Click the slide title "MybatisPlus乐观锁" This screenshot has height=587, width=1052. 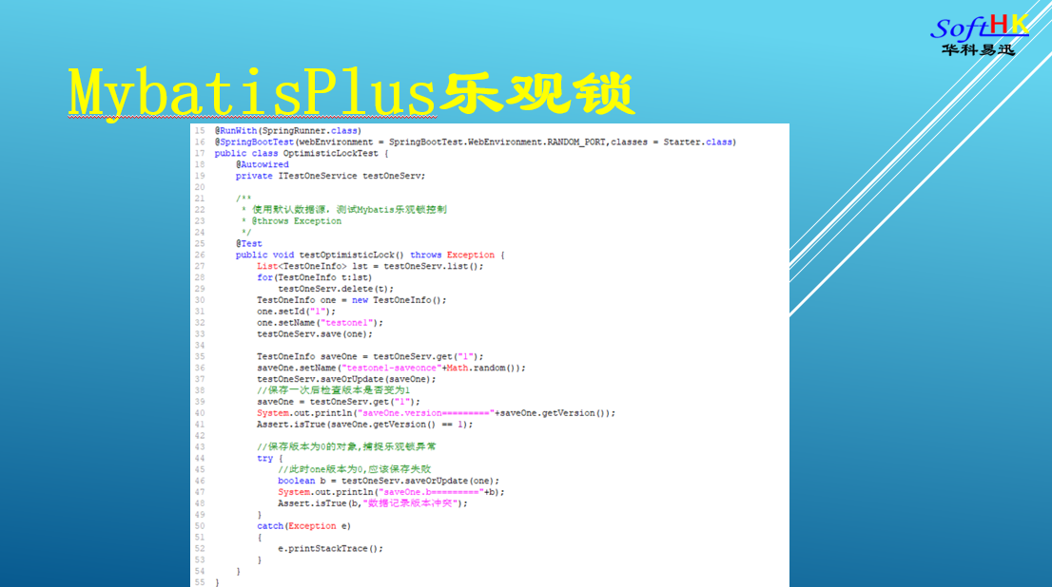(351, 92)
